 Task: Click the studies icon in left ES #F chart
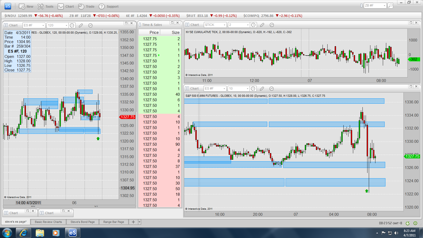[x=90, y=25]
